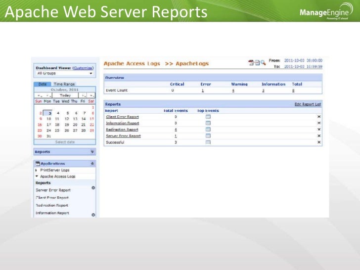Open the Customize link
This screenshot has height=270, width=360.
[x=83, y=68]
